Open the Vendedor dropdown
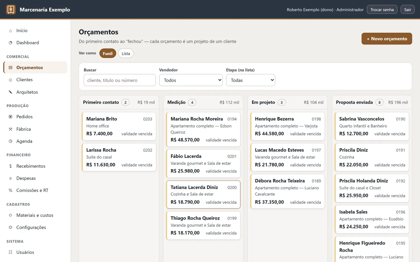This screenshot has height=262, width=420. (x=191, y=80)
